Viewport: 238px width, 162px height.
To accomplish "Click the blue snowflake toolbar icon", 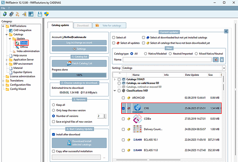I will pos(31,14).
